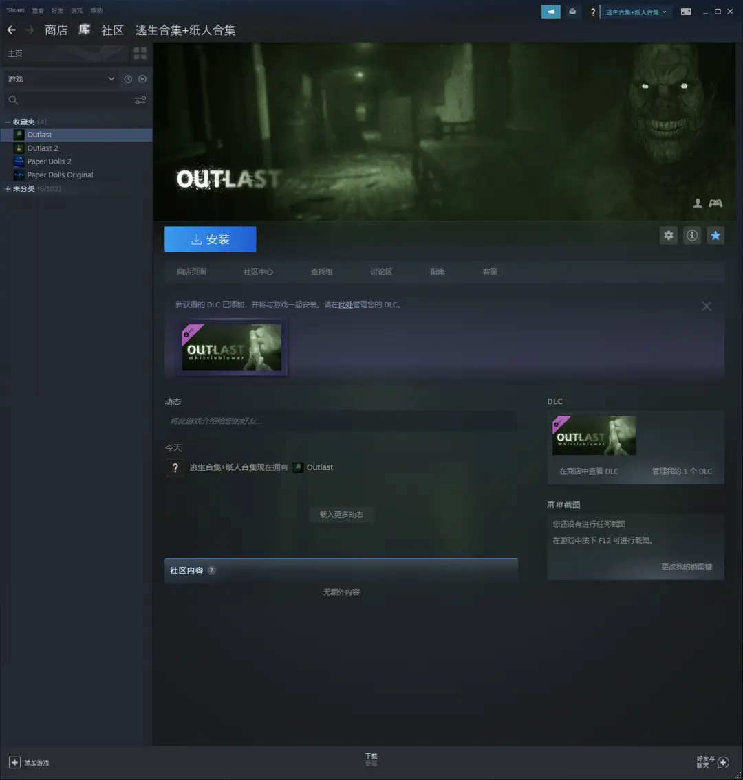The image size is (743, 780).
Task: Click the activity status input field
Action: [341, 421]
